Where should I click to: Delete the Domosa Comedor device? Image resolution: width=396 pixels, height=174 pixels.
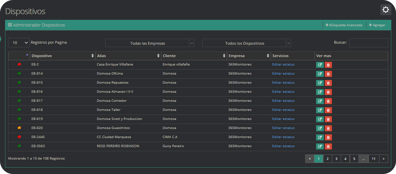[328, 101]
